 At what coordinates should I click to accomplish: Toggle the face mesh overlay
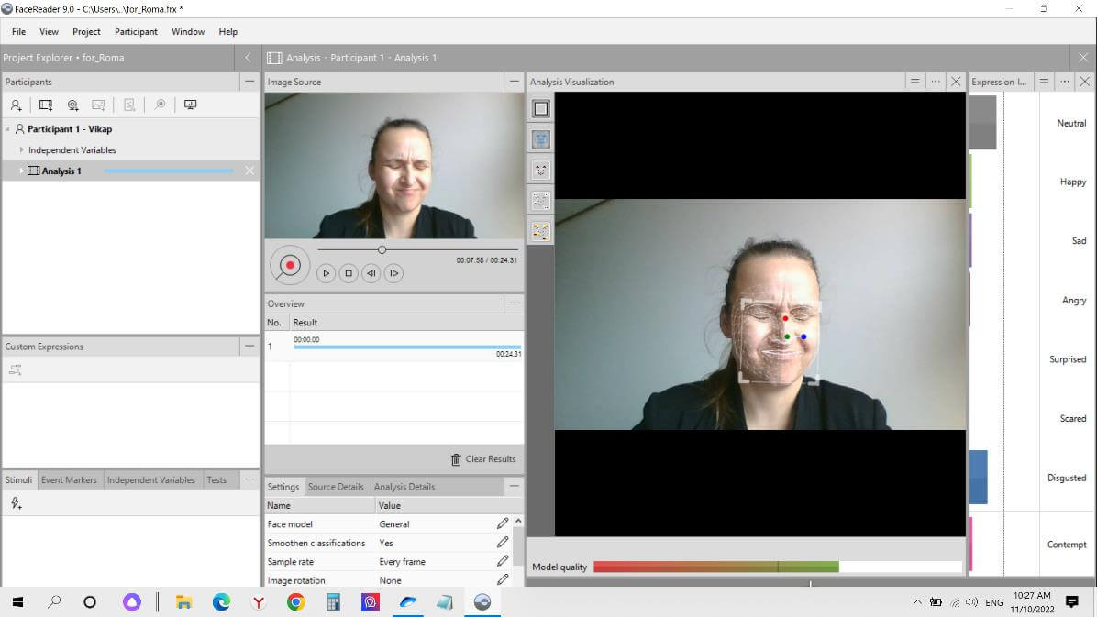tap(541, 139)
